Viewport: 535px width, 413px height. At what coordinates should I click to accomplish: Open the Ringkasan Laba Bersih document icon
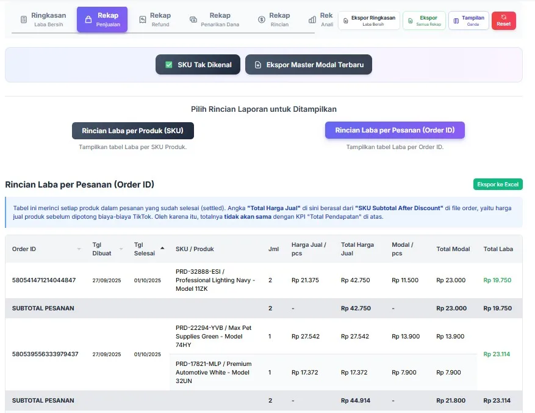[24, 20]
